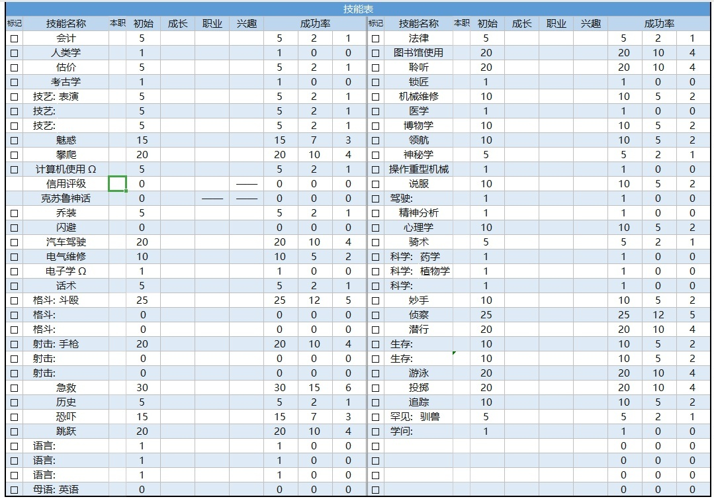714x499 pixels.
Task: Check the box beside 急救
Action: pyautogui.click(x=14, y=388)
